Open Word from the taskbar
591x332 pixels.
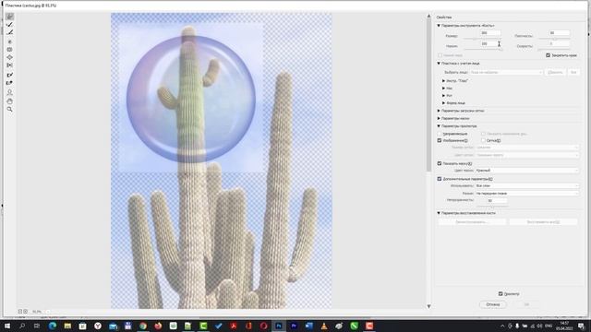pyautogui.click(x=309, y=326)
